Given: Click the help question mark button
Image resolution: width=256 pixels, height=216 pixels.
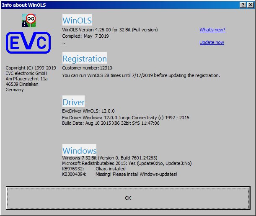Looking at the screenshot, I should [x=243, y=5].
